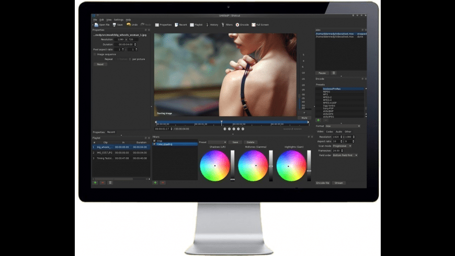The height and width of the screenshot is (256, 455).
Task: Click the play button under the preview
Action: click(234, 129)
